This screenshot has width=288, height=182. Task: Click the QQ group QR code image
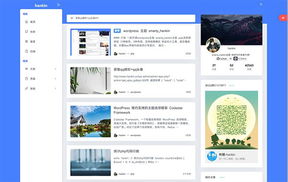point(231,120)
